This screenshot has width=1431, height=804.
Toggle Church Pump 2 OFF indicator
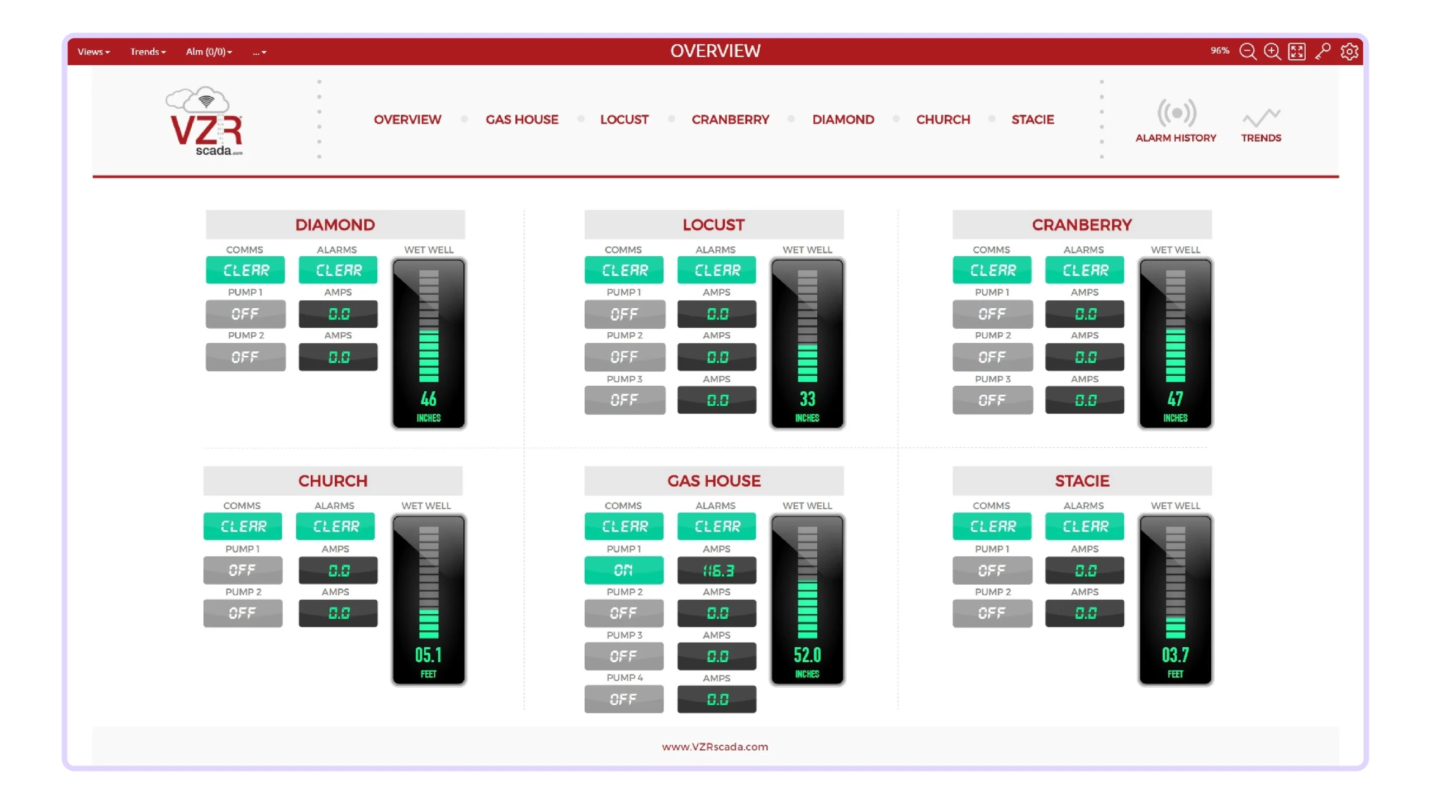tap(243, 613)
